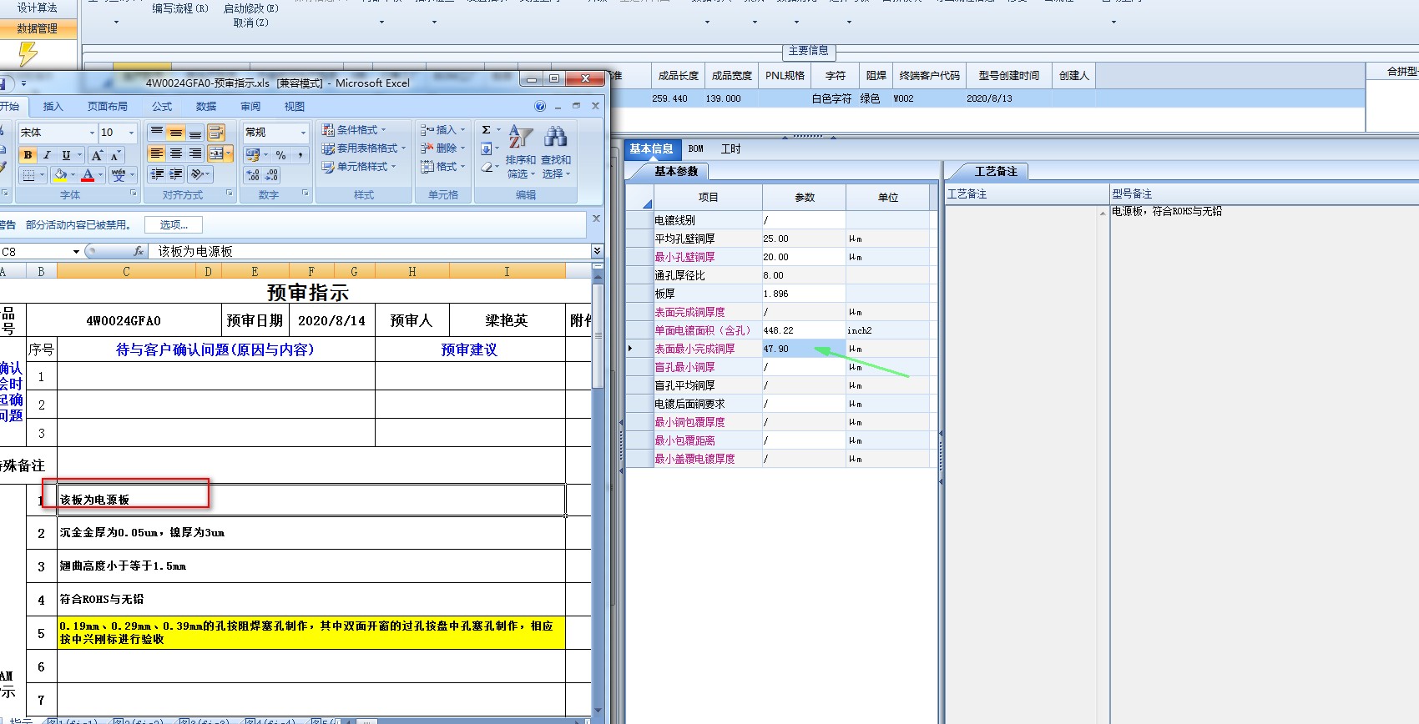The height and width of the screenshot is (724, 1419).
Task: Switch to 公式 ribbon tab
Action: [162, 106]
